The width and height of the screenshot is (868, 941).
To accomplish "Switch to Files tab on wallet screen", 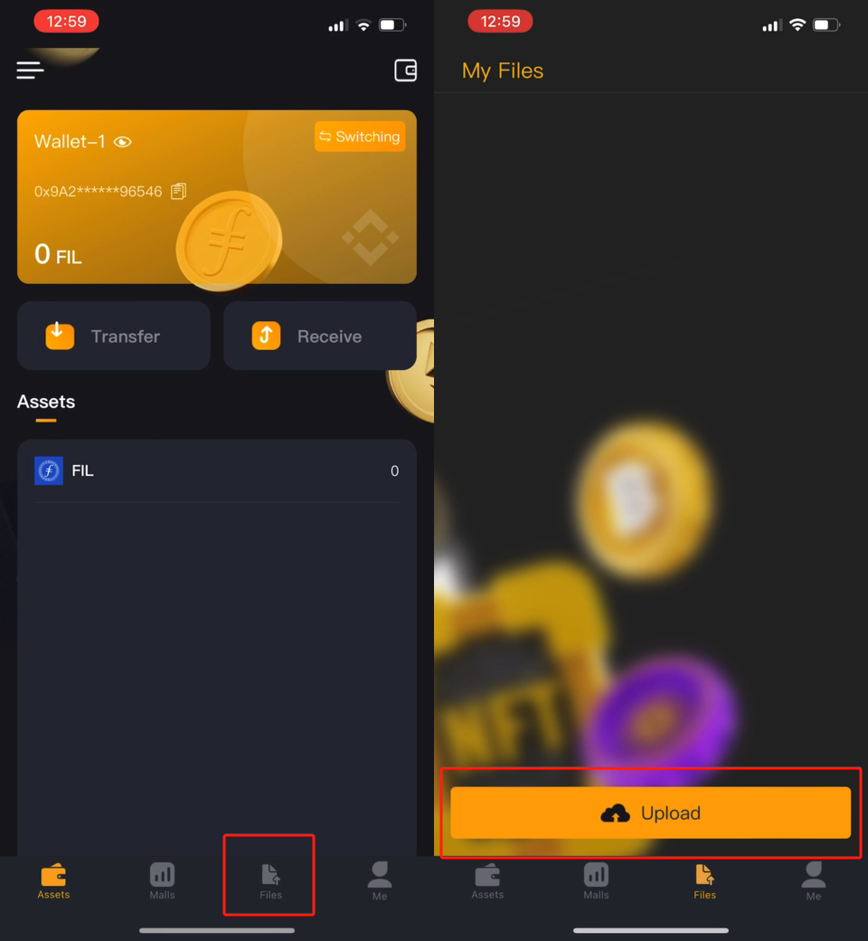I will [x=270, y=881].
